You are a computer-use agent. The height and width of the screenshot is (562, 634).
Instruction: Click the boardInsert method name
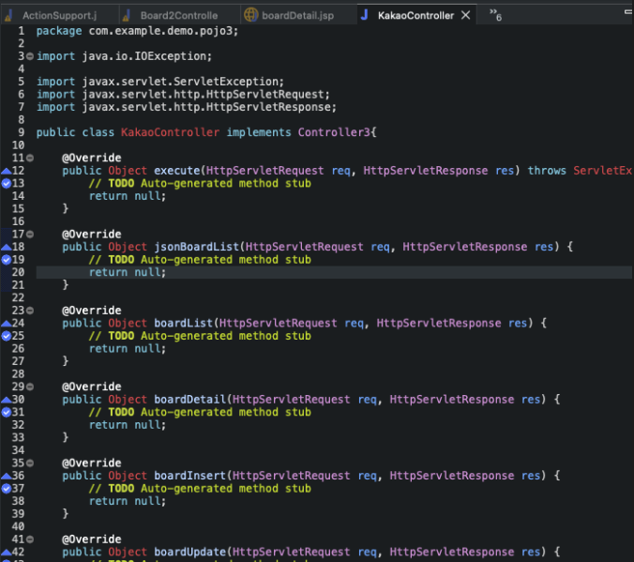(x=189, y=476)
